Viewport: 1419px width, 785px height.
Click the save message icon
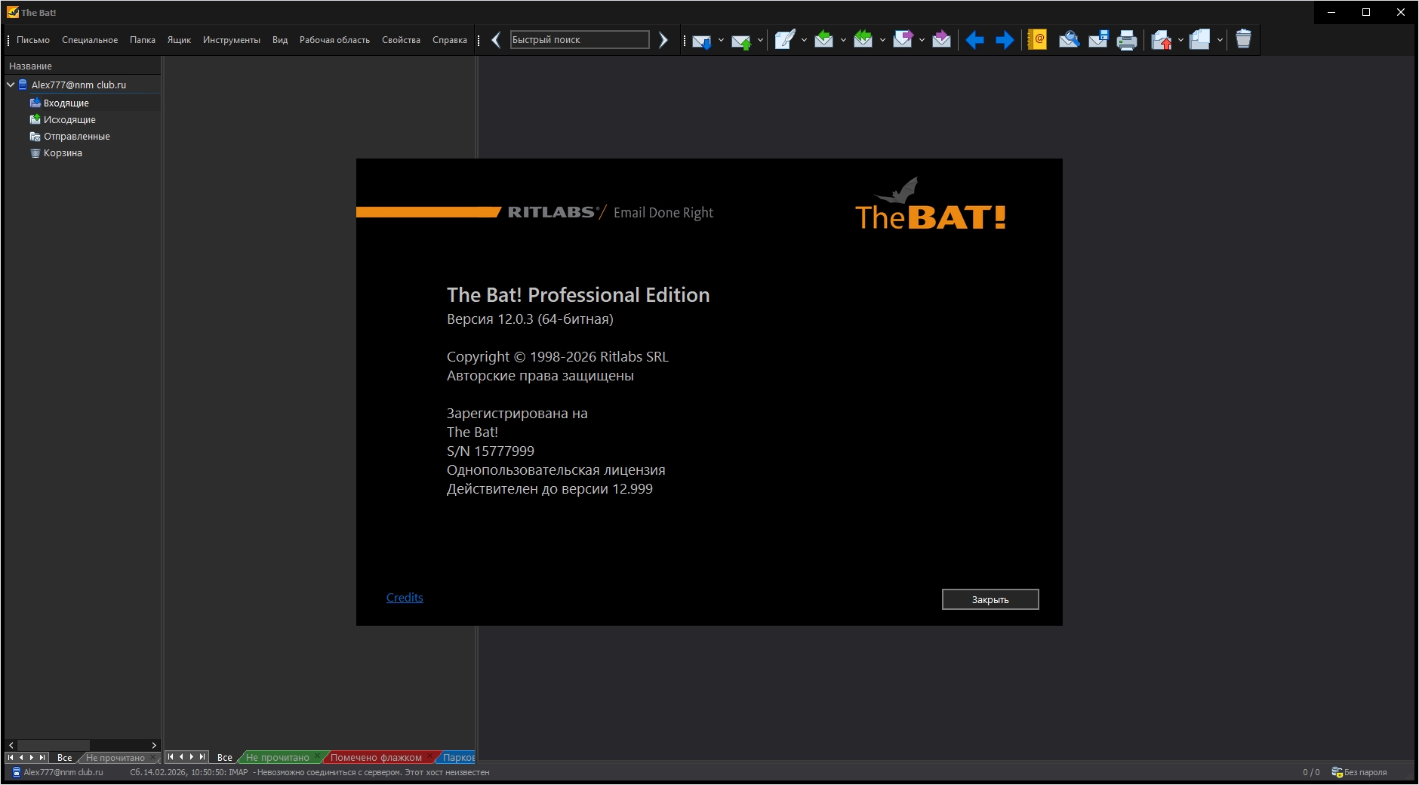click(1097, 40)
